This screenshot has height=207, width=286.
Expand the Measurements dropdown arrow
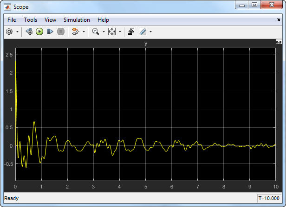[x=150, y=31]
